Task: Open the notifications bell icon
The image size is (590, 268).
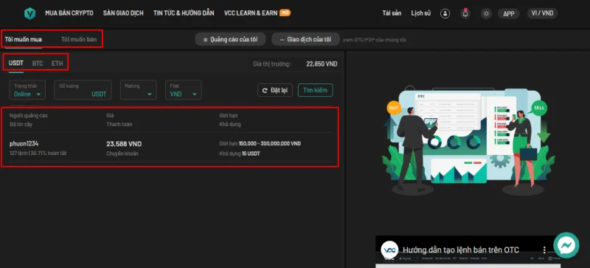Action: (x=465, y=13)
